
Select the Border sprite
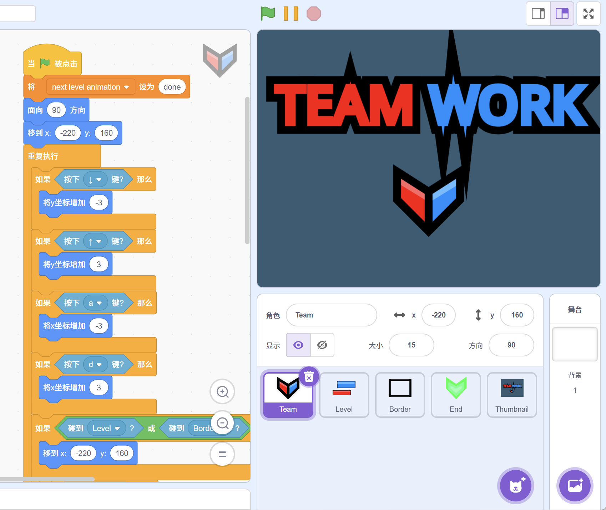(400, 395)
